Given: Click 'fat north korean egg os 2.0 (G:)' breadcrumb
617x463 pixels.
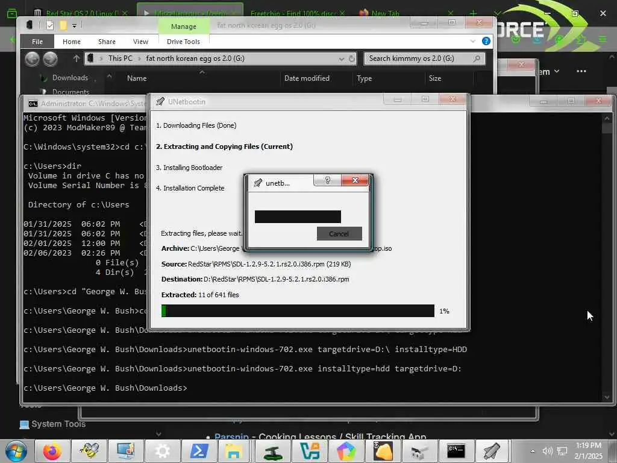Looking at the screenshot, I should tap(195, 58).
